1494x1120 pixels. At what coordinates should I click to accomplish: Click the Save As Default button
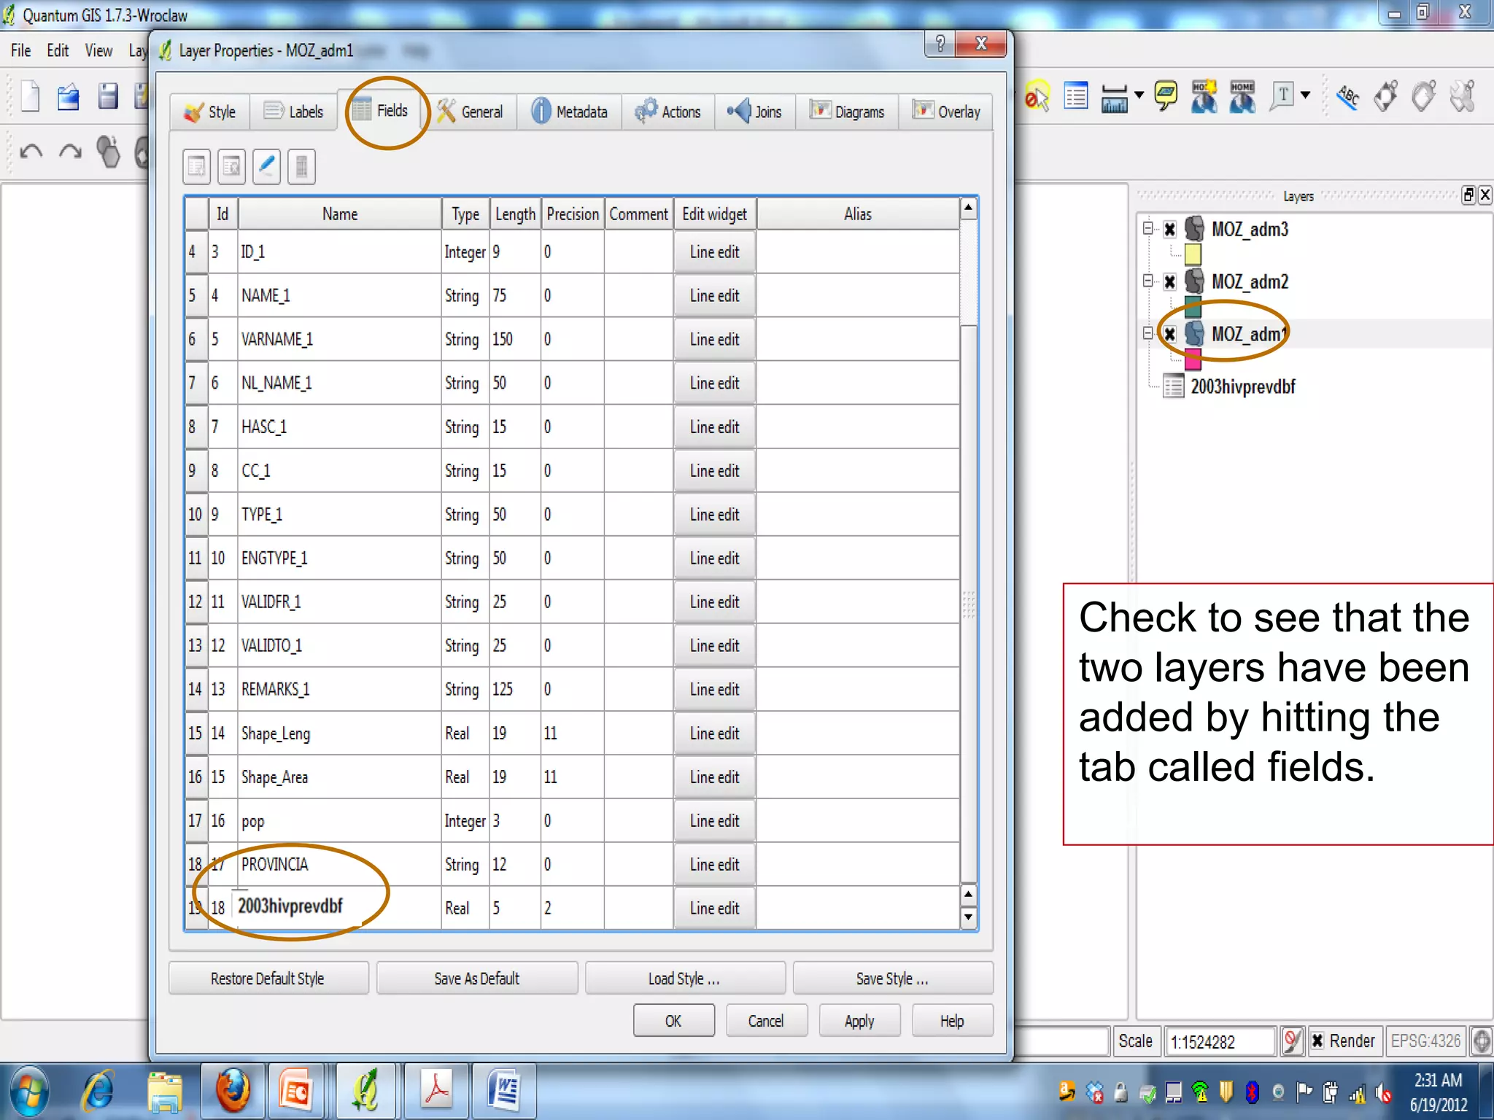click(x=477, y=979)
